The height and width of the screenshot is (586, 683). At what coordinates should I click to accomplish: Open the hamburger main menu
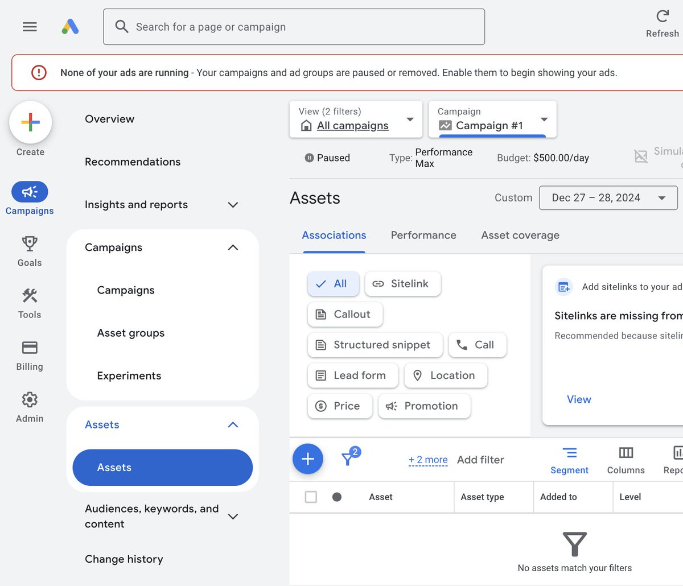(x=30, y=27)
